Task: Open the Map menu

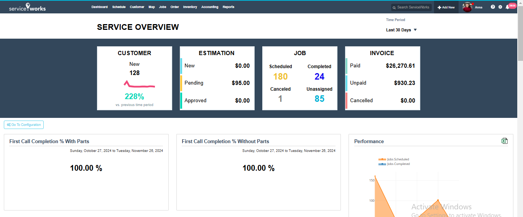Action: pyautogui.click(x=152, y=7)
